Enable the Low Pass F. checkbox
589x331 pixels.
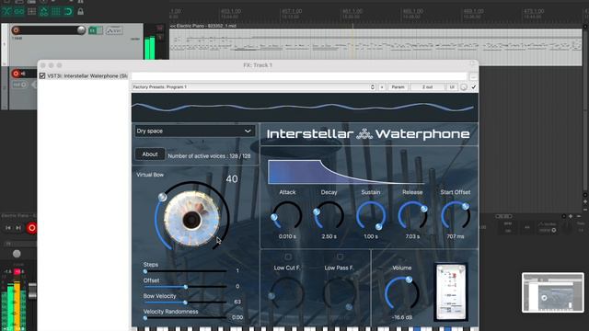tap(340, 257)
